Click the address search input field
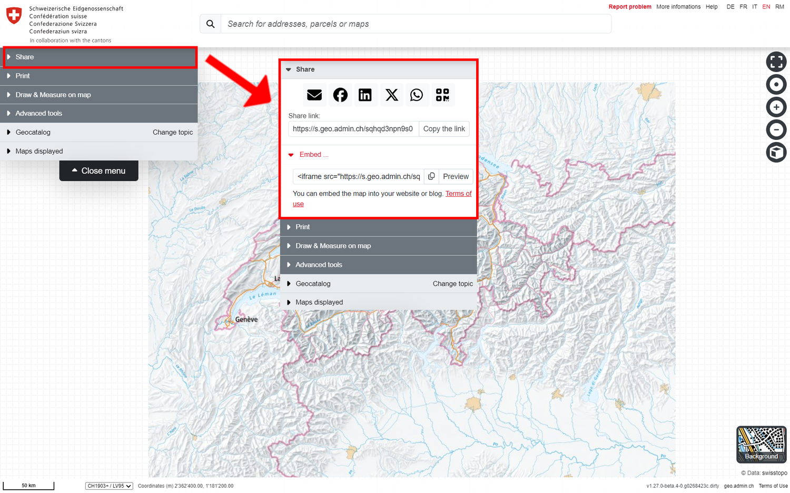The image size is (790, 493). 416,24
